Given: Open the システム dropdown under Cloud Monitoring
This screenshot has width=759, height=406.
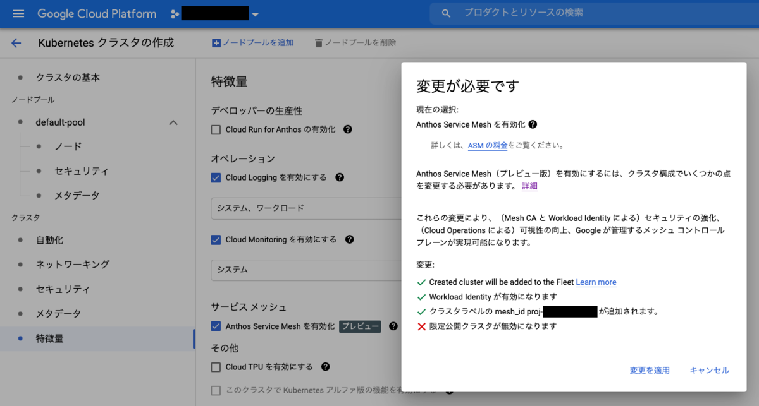Looking at the screenshot, I should coord(305,270).
